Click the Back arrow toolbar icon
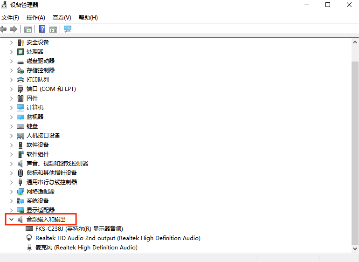Viewport: 359px width, 262px height. coord(3,29)
